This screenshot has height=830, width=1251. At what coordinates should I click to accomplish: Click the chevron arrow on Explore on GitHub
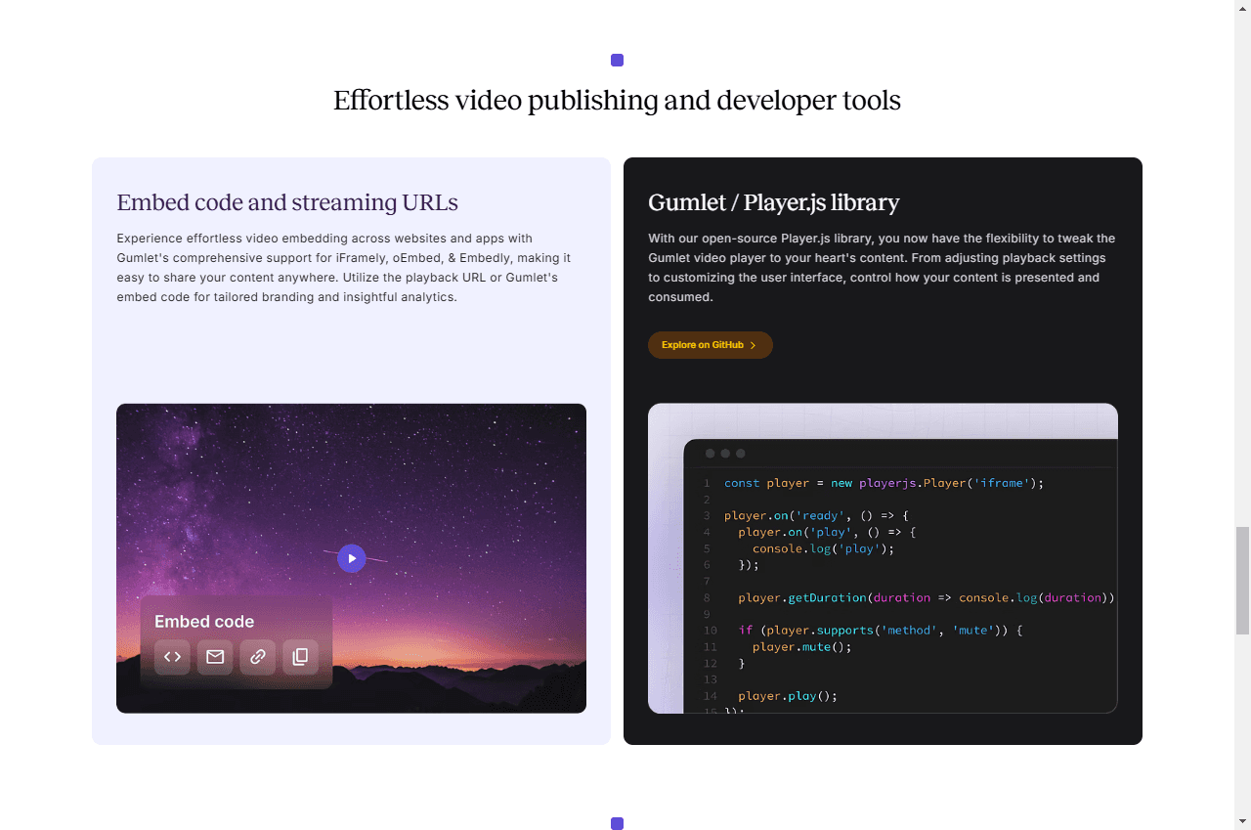coord(753,345)
